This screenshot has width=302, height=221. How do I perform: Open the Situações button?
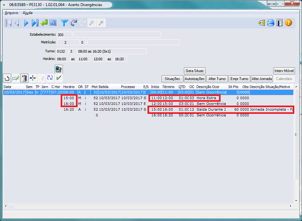(x=172, y=79)
